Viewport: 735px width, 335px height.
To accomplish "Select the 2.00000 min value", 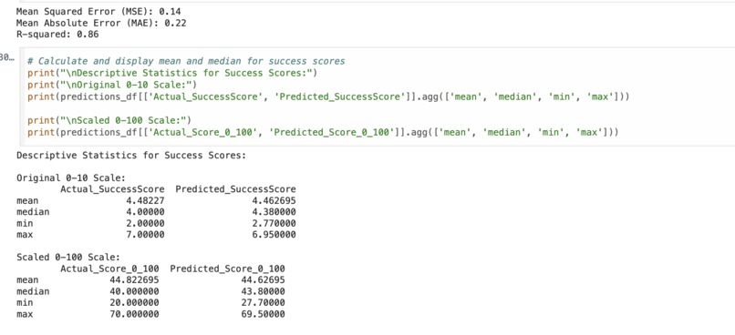I will (x=146, y=223).
